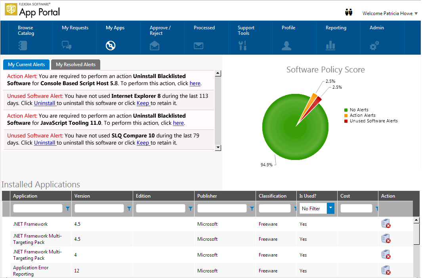
Task: Click uninstall icon for Application Error Reporting
Action: pyautogui.click(x=386, y=270)
